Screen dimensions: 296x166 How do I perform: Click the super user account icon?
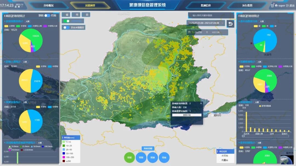click(276, 5)
